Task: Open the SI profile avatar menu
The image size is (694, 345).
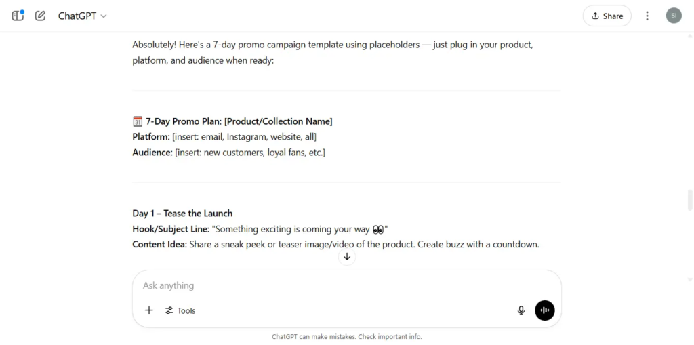Action: pyautogui.click(x=674, y=16)
